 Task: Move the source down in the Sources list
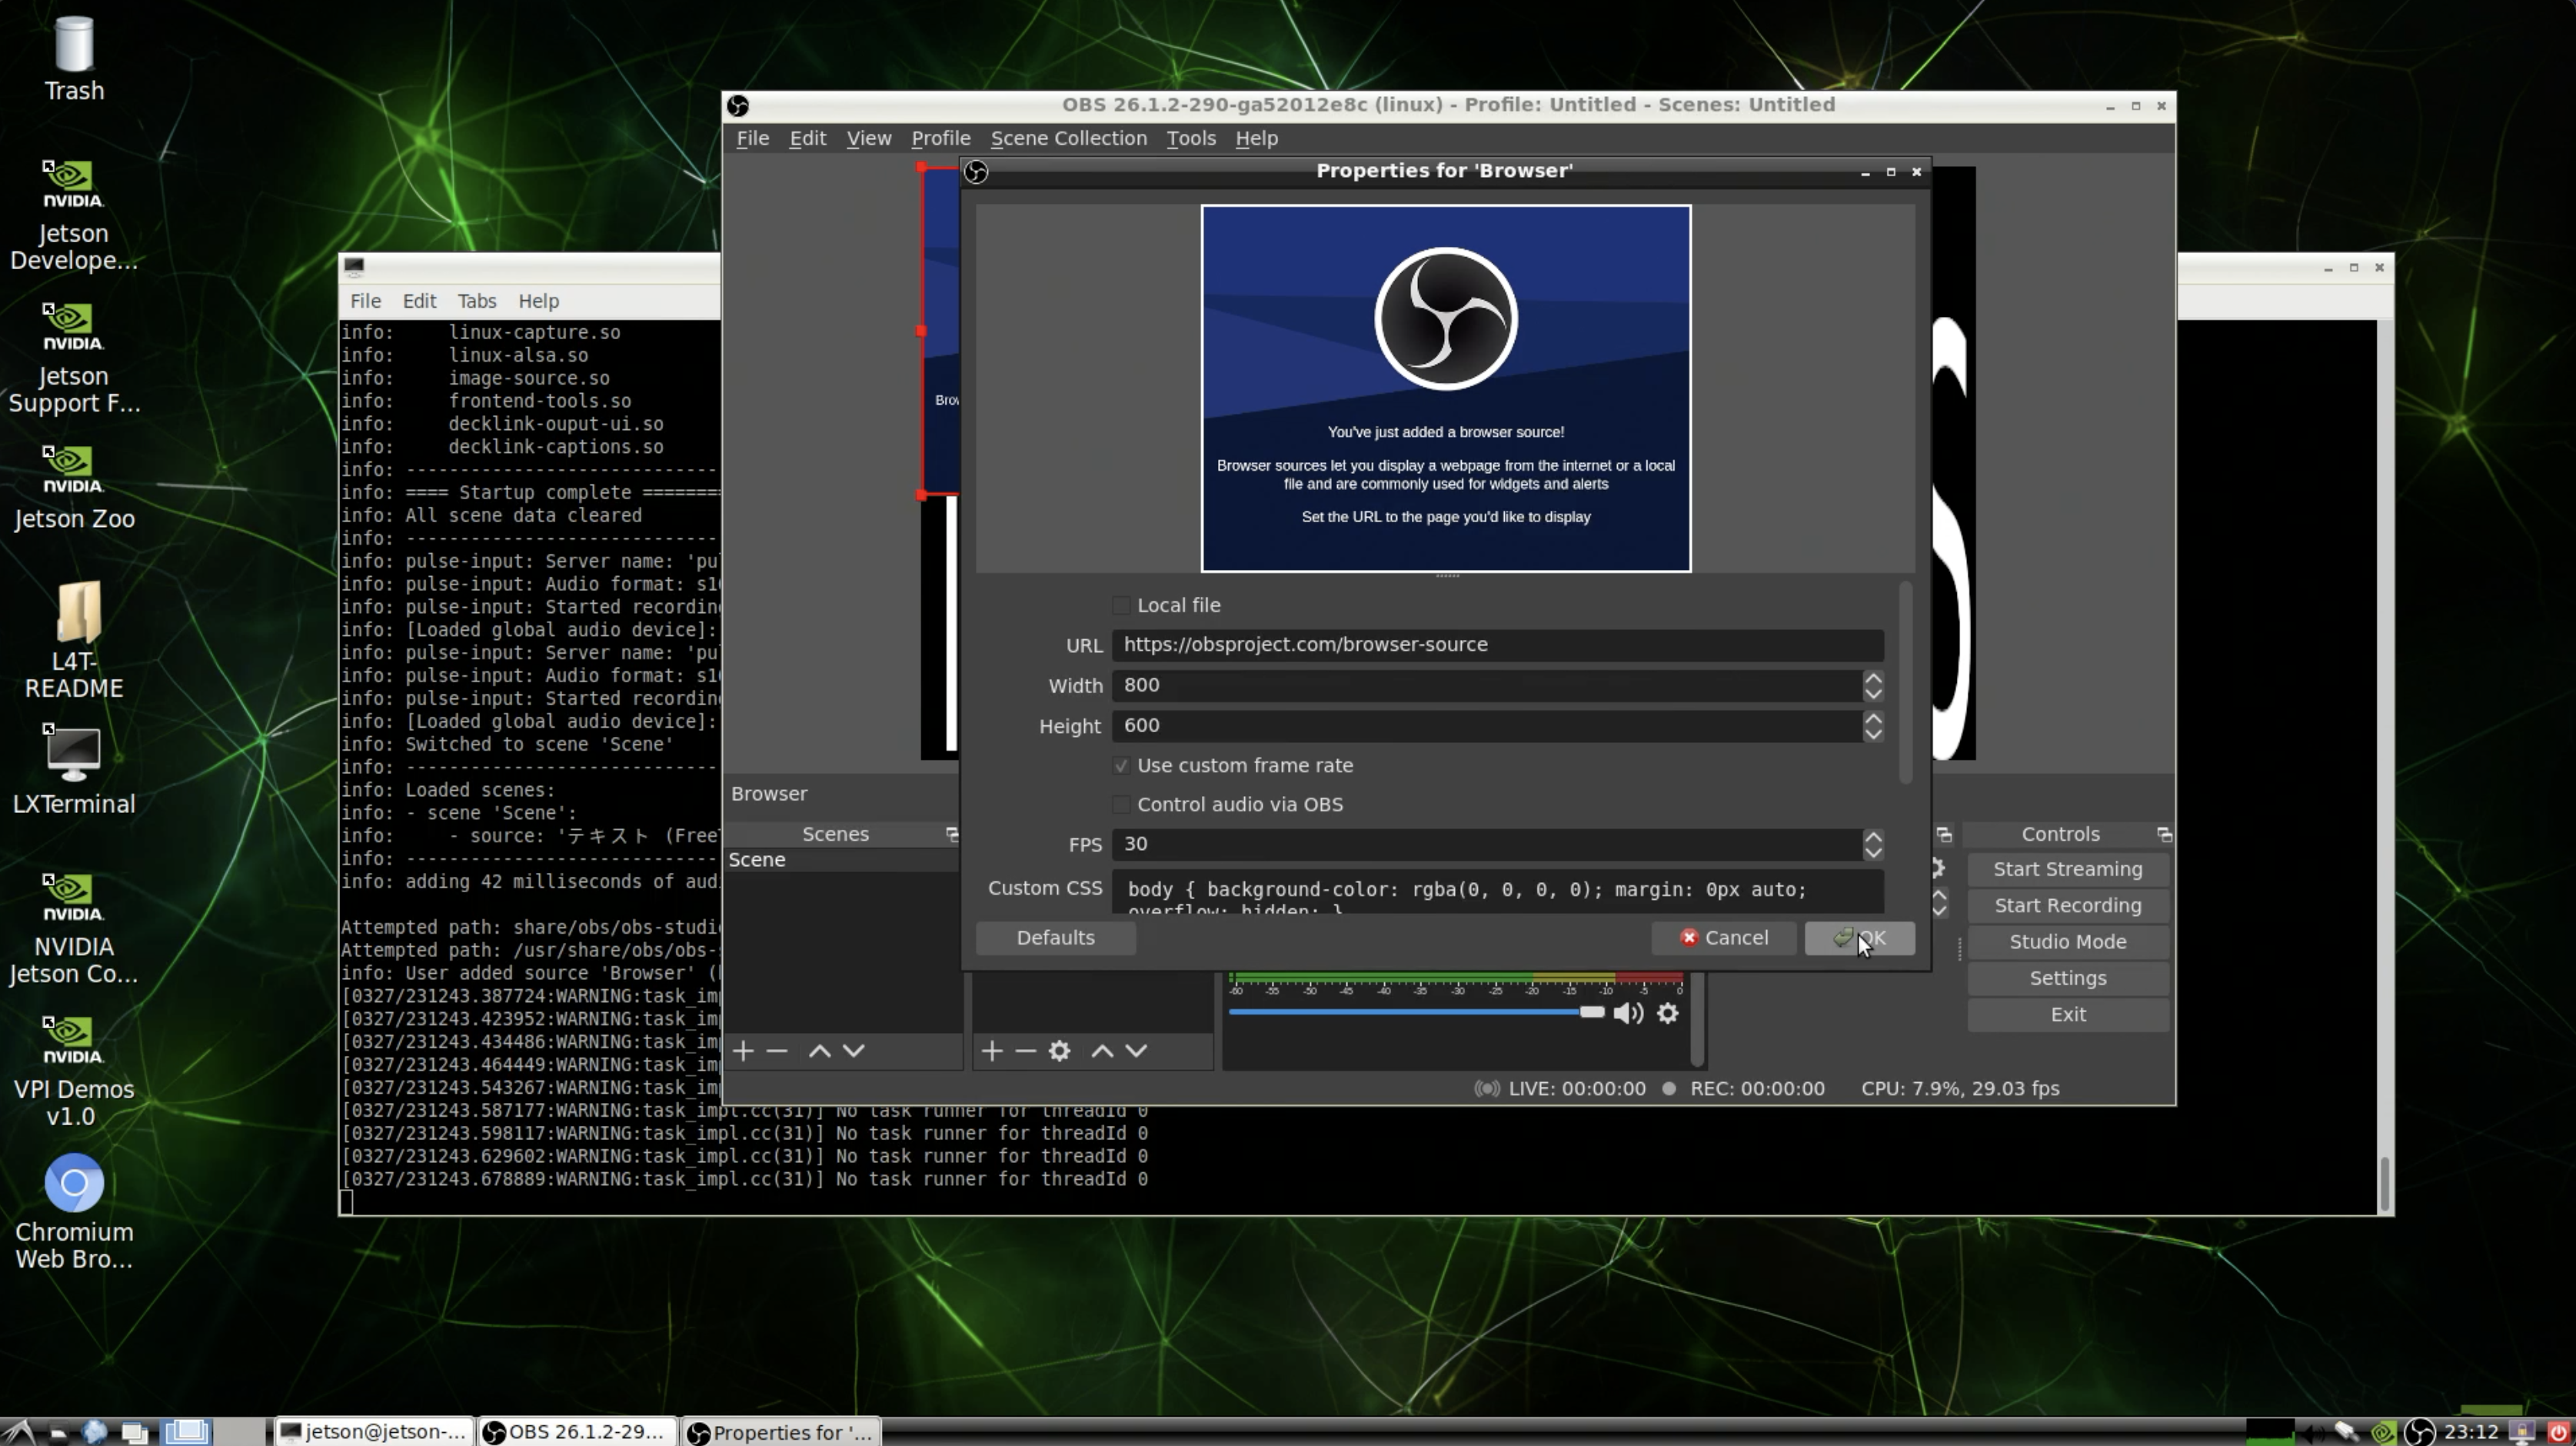1136,1051
